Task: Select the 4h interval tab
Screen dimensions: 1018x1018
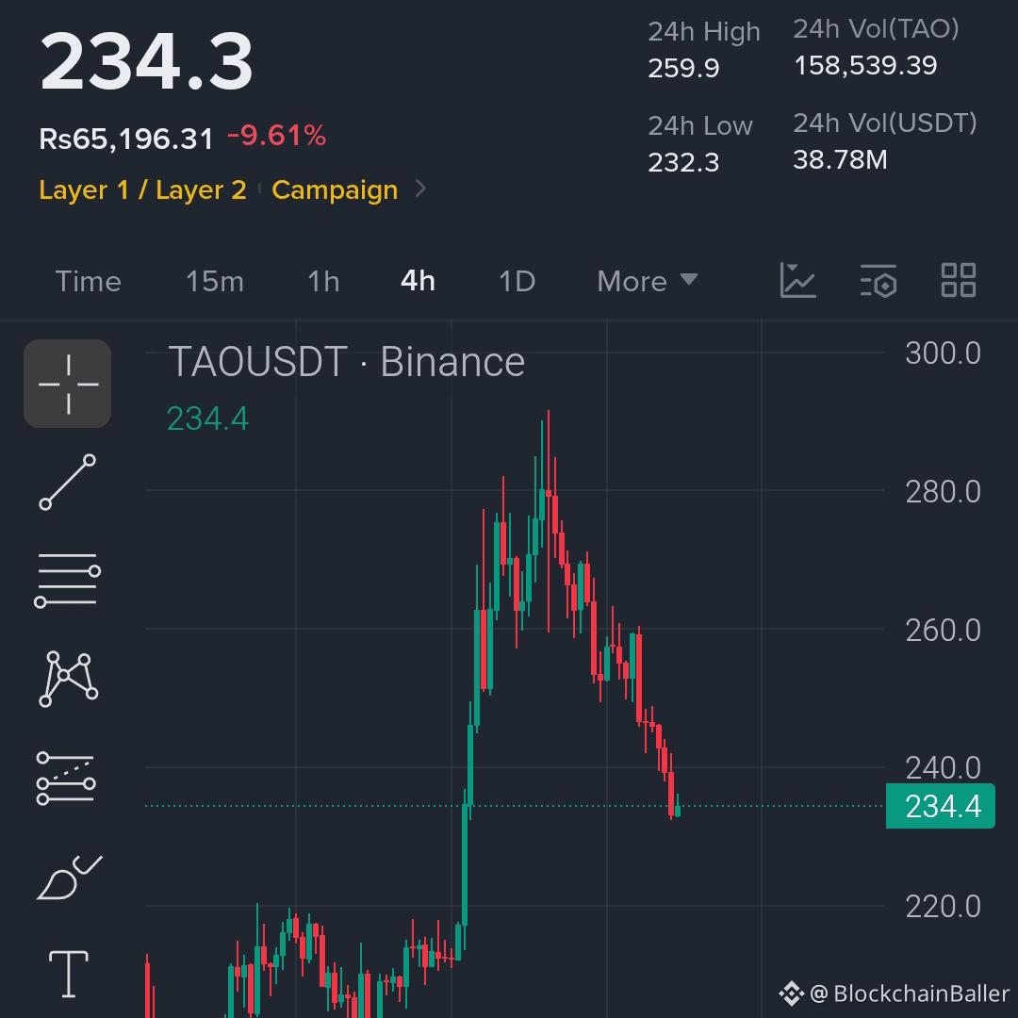Action: coord(419,281)
